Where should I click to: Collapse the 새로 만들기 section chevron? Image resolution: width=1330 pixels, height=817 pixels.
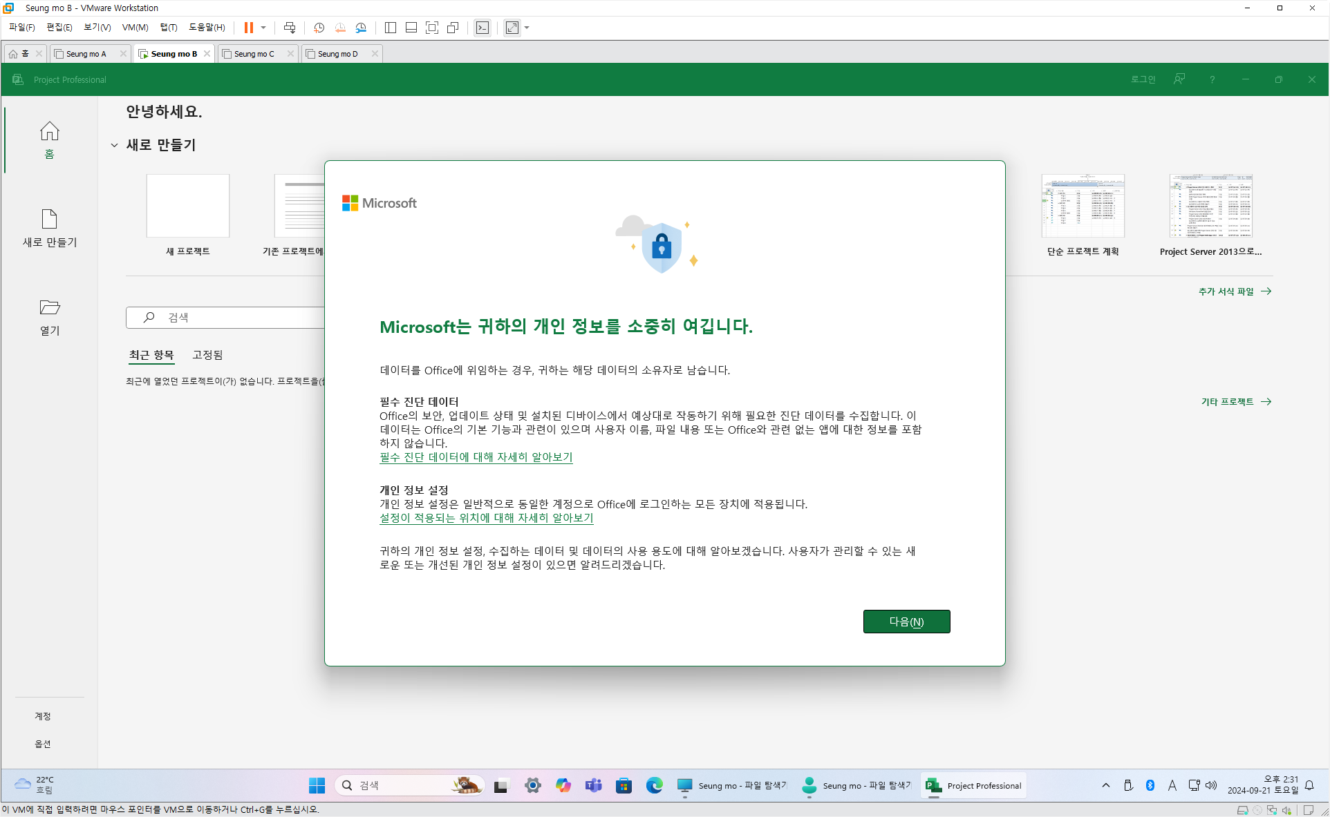[x=114, y=145]
